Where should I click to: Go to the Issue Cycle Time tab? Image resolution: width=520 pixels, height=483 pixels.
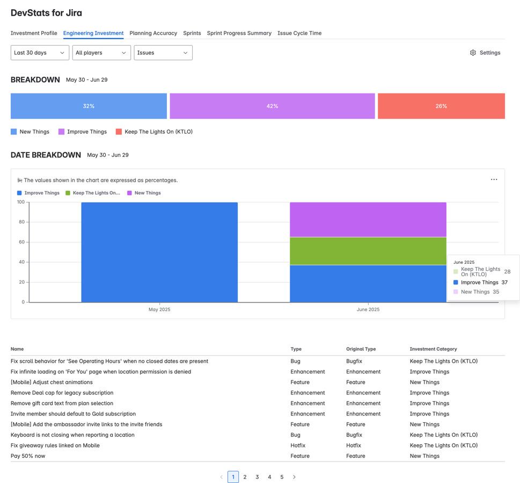click(299, 33)
